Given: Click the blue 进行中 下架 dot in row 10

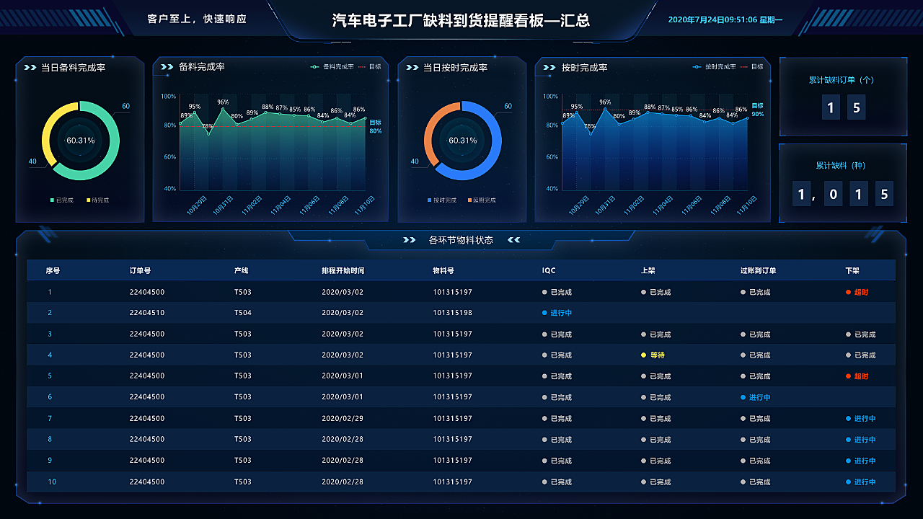Looking at the screenshot, I should point(848,482).
